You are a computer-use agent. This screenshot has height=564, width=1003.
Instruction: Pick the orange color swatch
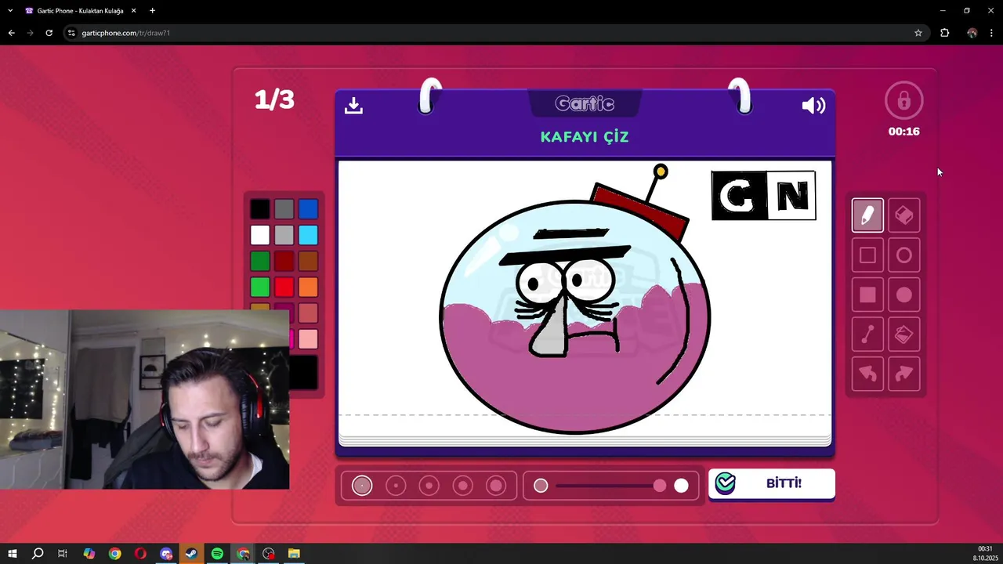pyautogui.click(x=308, y=287)
